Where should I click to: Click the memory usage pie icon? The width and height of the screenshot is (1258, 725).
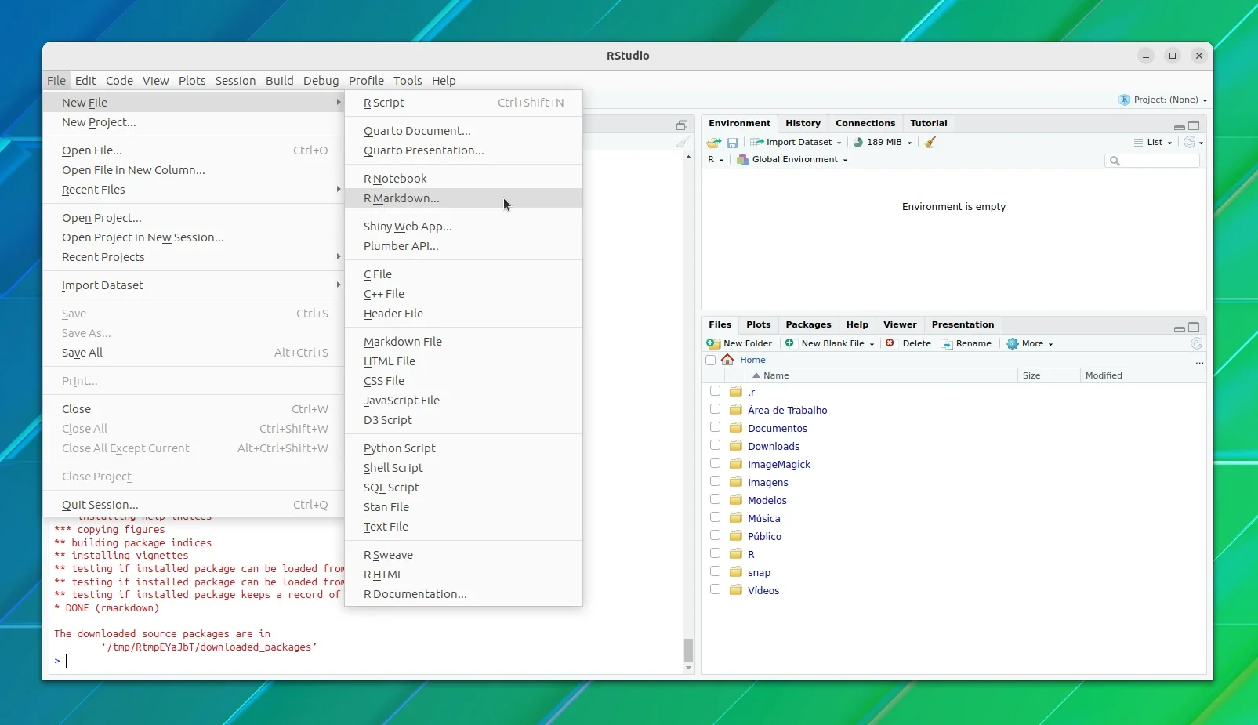pos(858,142)
